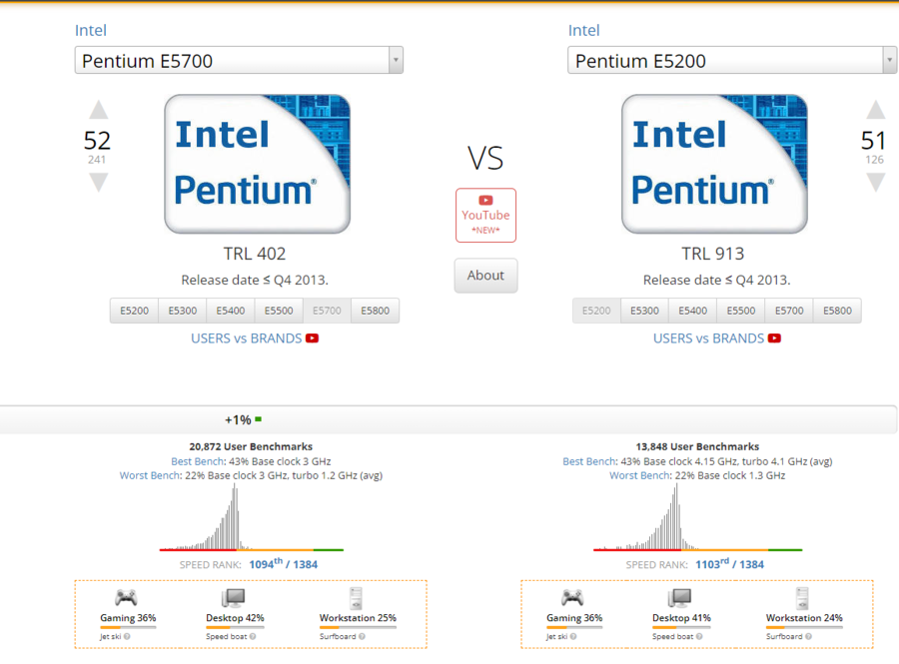Open left USERS vs BRANDS link

point(247,338)
